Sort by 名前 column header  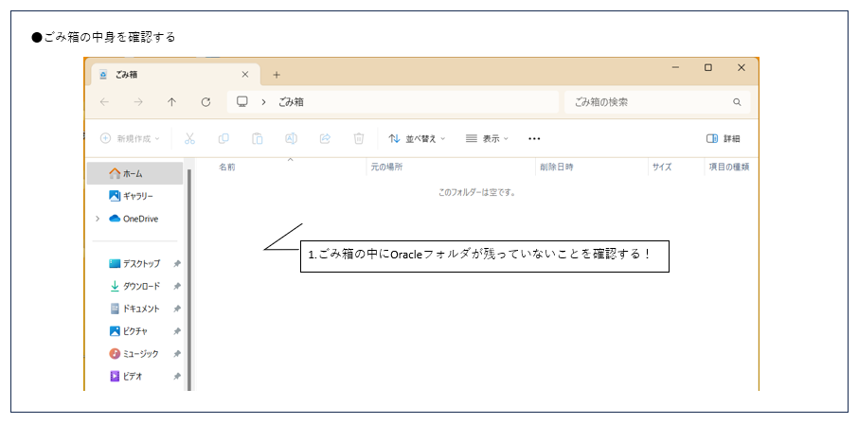tap(227, 168)
